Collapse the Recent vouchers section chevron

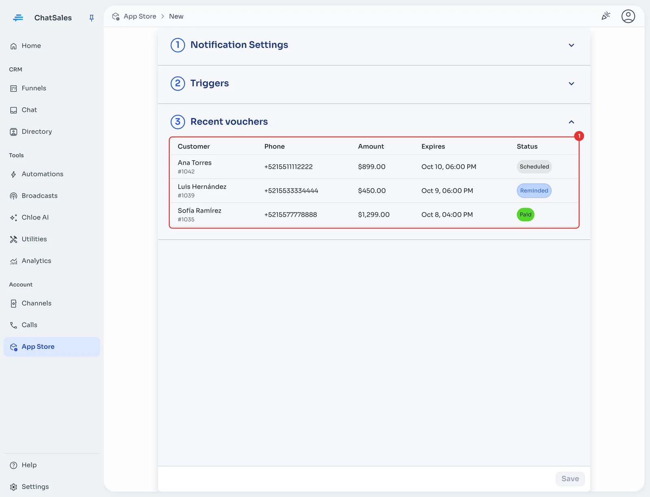pos(571,122)
